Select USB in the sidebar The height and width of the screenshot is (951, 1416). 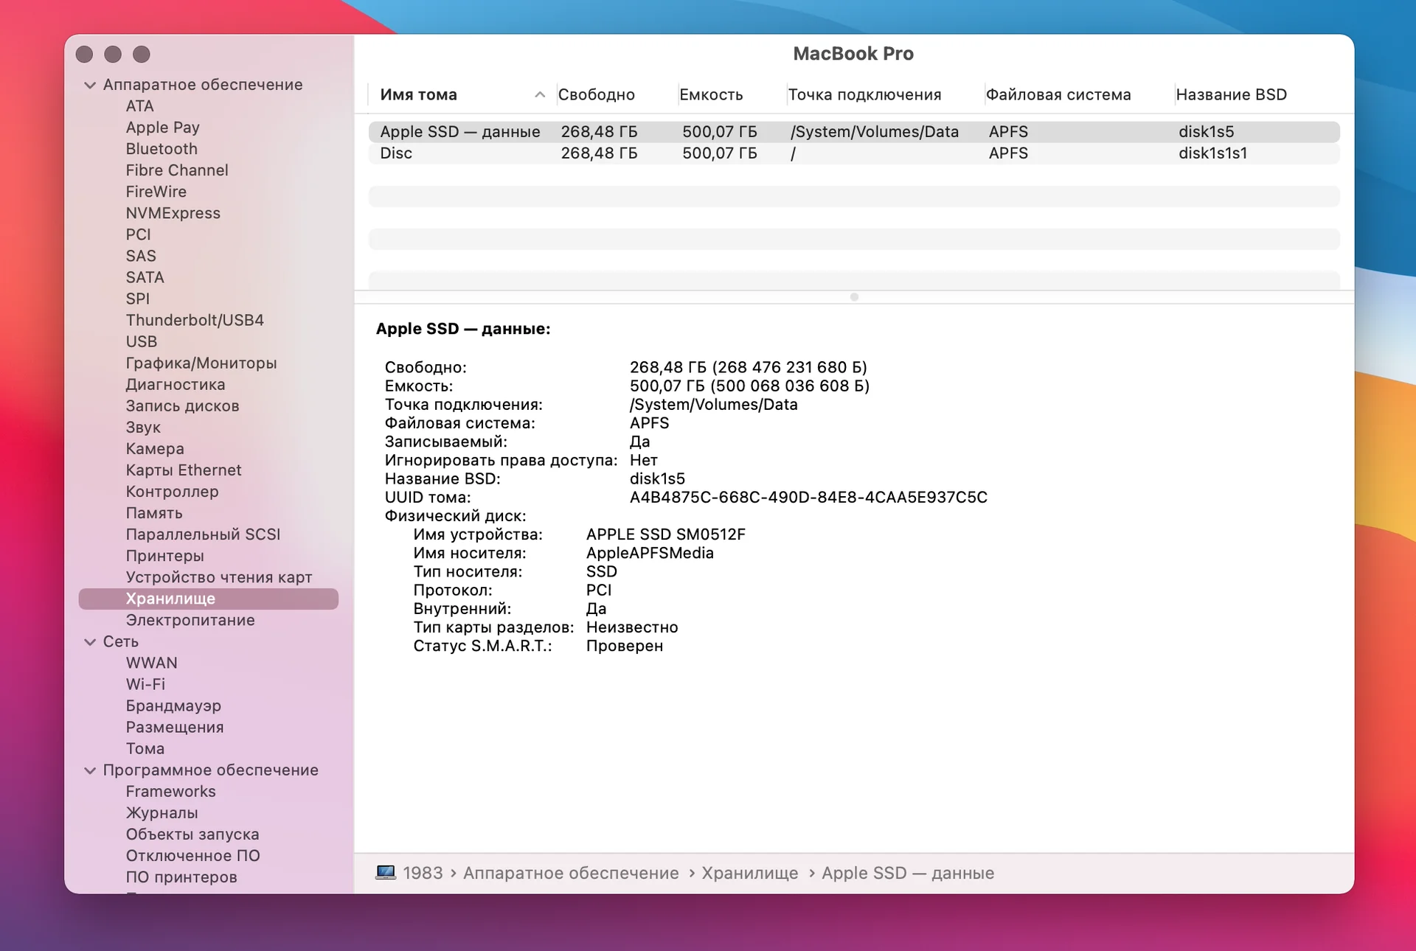point(142,341)
